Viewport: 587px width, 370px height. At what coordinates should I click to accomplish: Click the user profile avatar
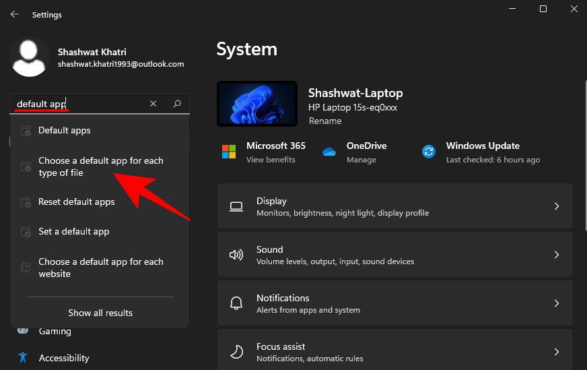[30, 57]
